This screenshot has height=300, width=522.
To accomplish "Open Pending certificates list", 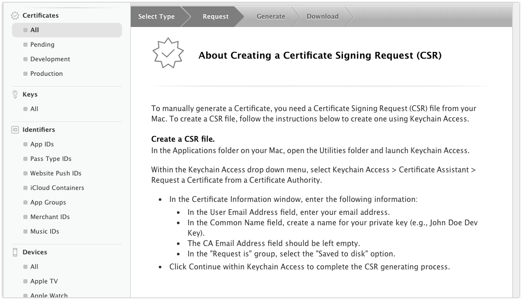I will (42, 45).
